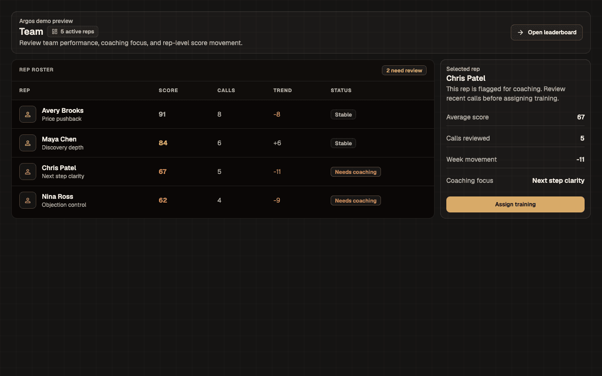
Task: Click the Status column header
Action: tap(341, 90)
